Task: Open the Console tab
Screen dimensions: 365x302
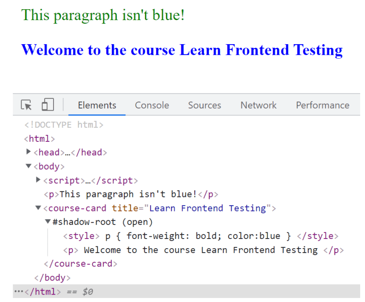Action: (x=152, y=105)
